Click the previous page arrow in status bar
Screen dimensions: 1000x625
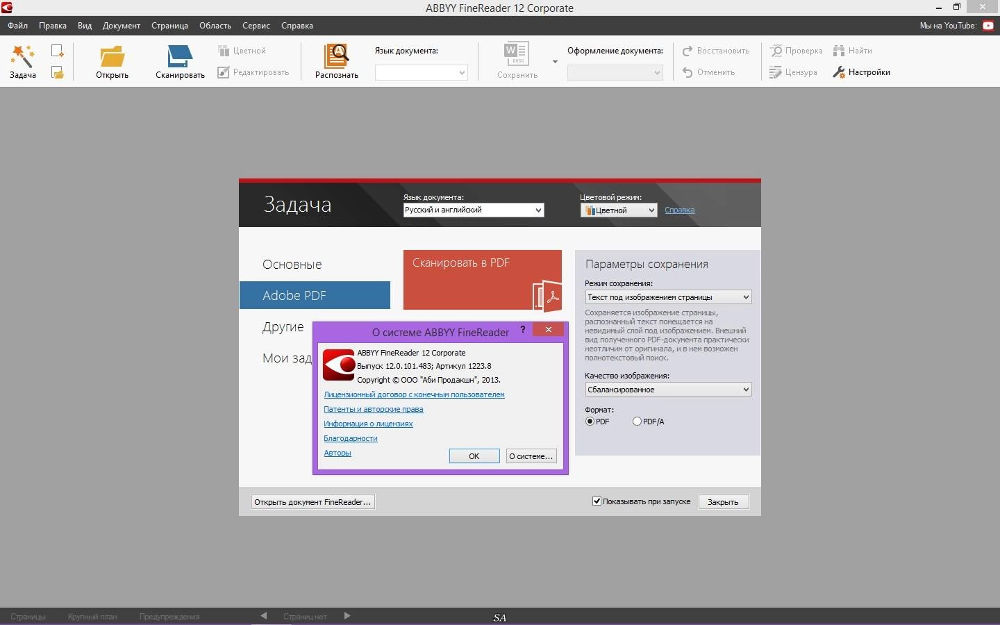(264, 616)
